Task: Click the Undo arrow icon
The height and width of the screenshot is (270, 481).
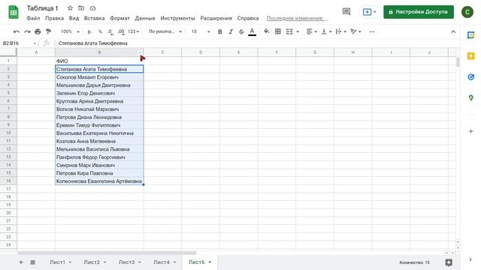Action: click(x=17, y=31)
